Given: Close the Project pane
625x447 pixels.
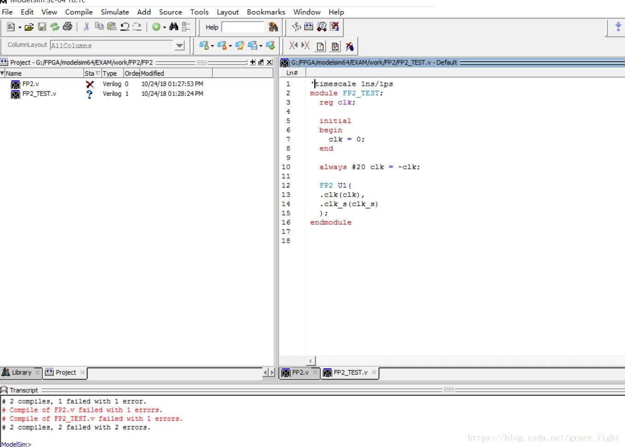Looking at the screenshot, I should pos(269,62).
